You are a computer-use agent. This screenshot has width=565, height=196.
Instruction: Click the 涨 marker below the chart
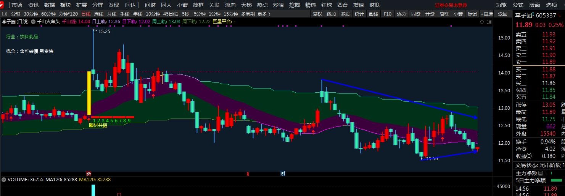89,174
